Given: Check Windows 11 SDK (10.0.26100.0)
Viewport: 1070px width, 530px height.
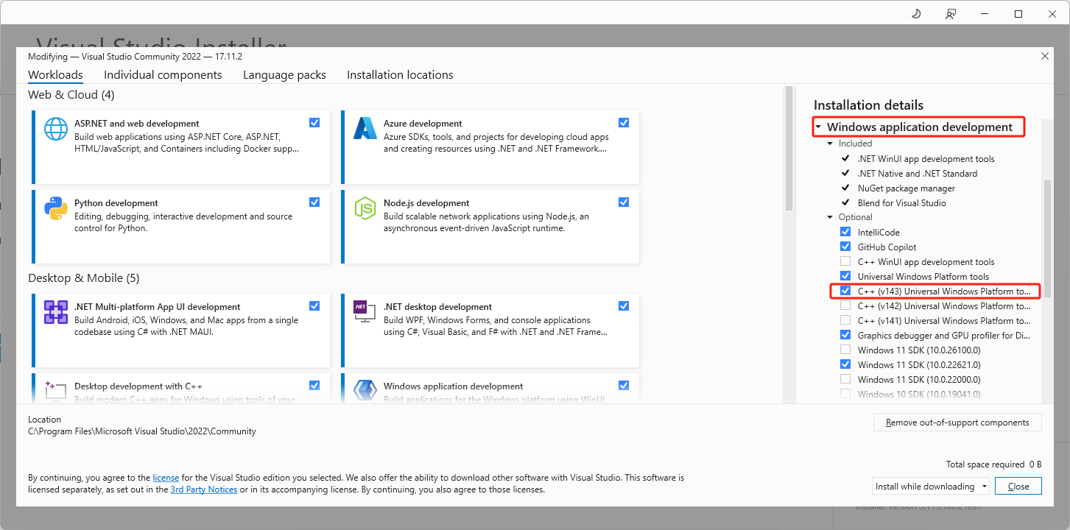Looking at the screenshot, I should click(845, 350).
